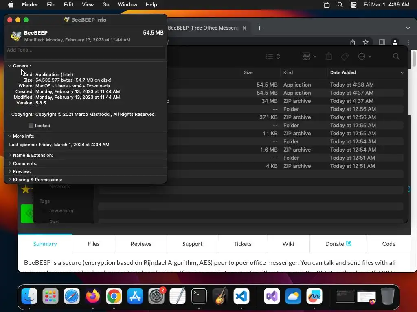Open the Trash in the Dock
The width and height of the screenshot is (417, 312).
tap(388, 296)
